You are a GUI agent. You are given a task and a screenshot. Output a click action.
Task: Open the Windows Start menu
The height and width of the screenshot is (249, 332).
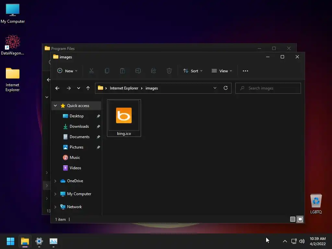10,241
